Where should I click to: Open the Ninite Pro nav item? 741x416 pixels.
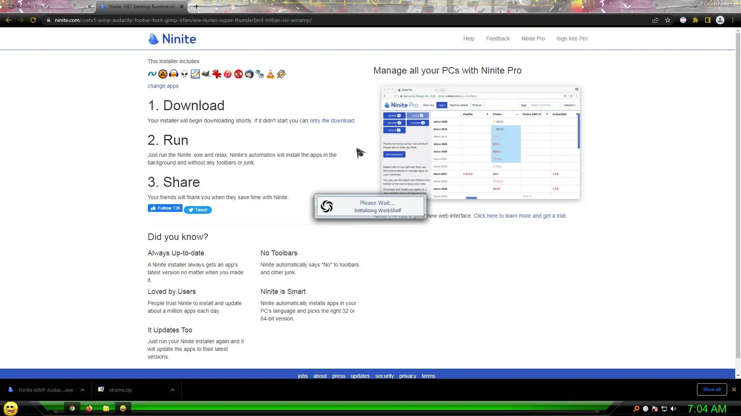[533, 39]
